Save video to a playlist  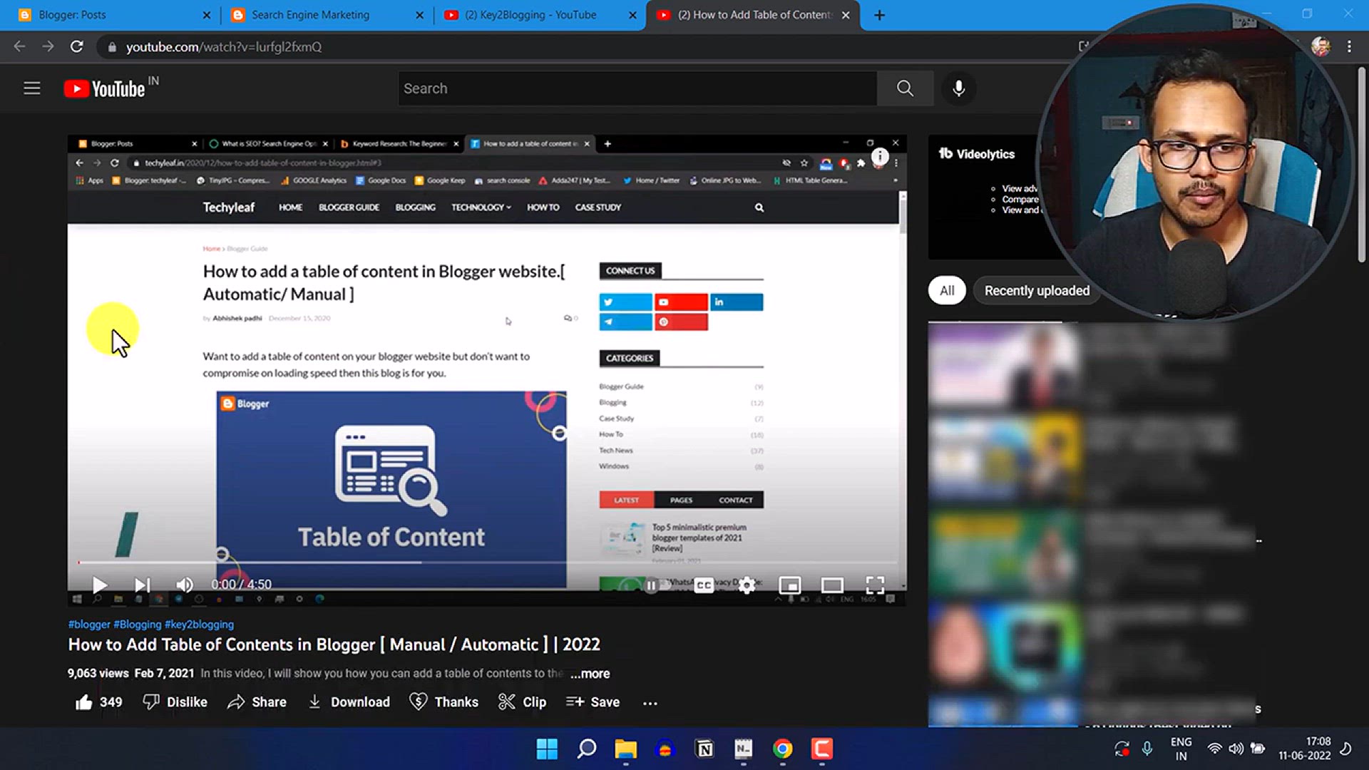pyautogui.click(x=593, y=702)
